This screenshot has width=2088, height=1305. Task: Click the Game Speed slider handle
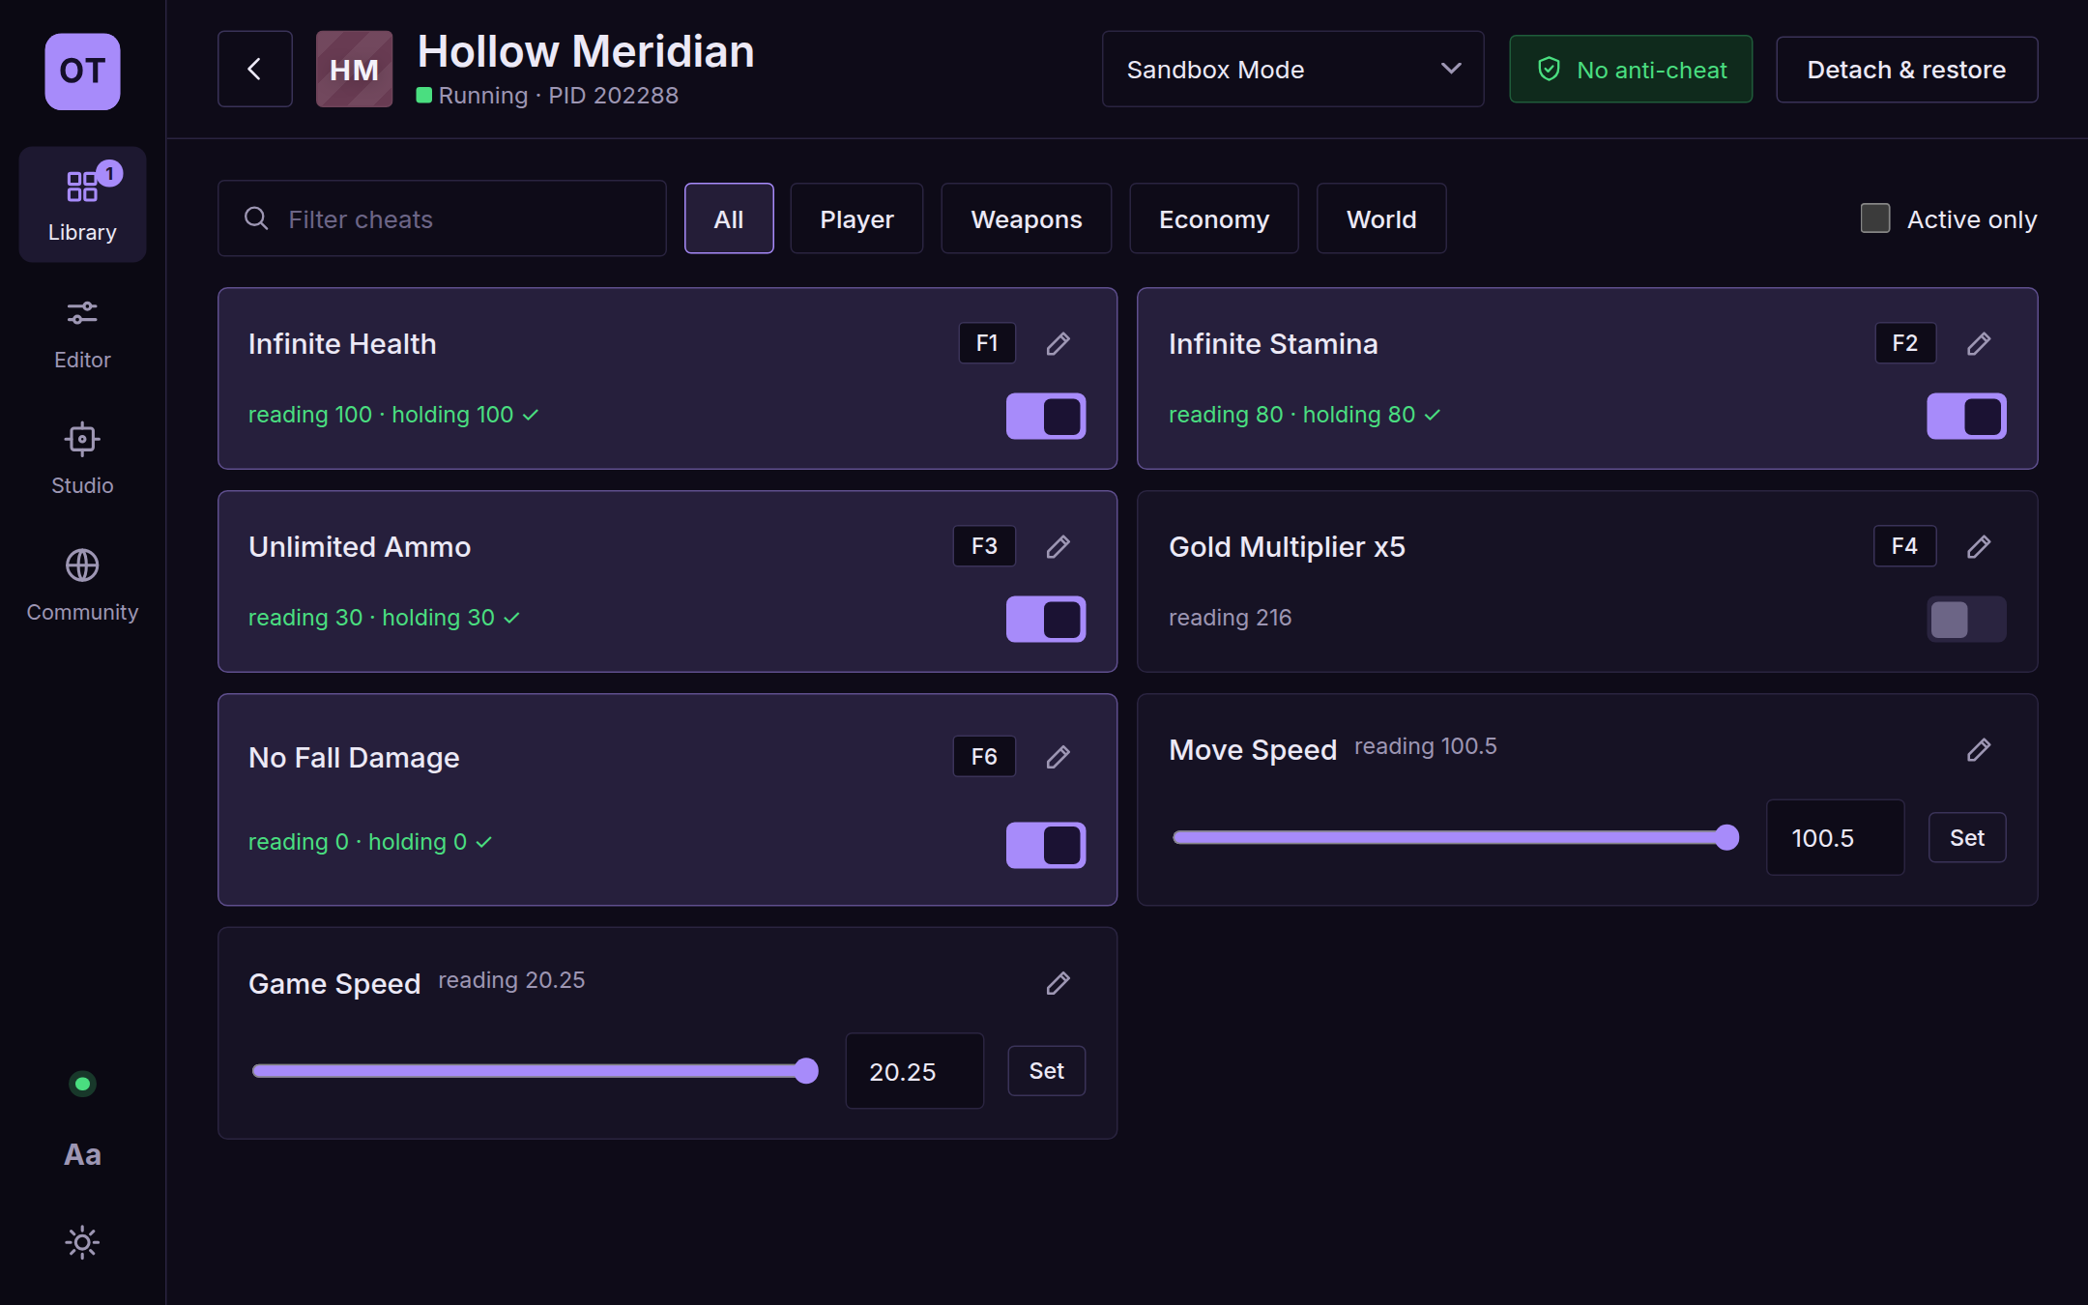(806, 1071)
